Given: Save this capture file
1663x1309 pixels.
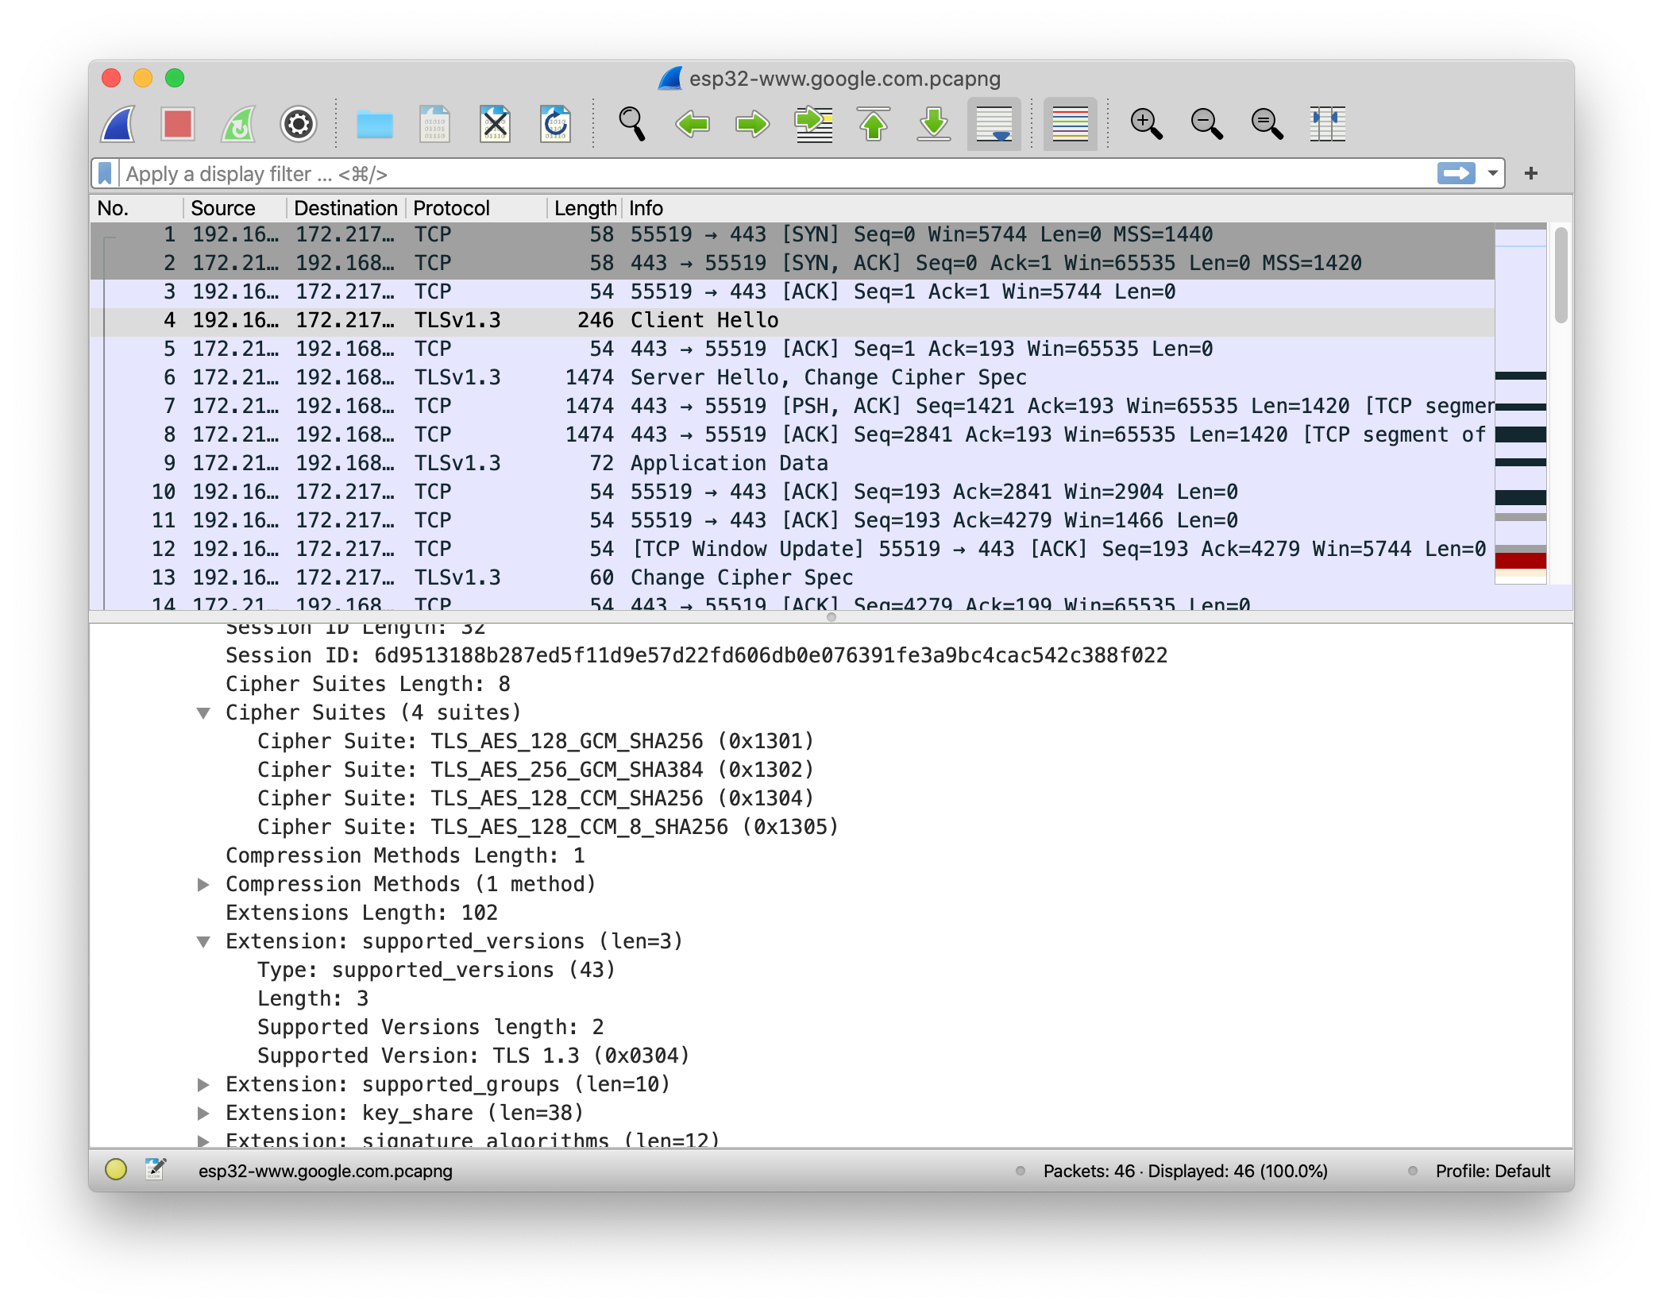Looking at the screenshot, I should 434,124.
